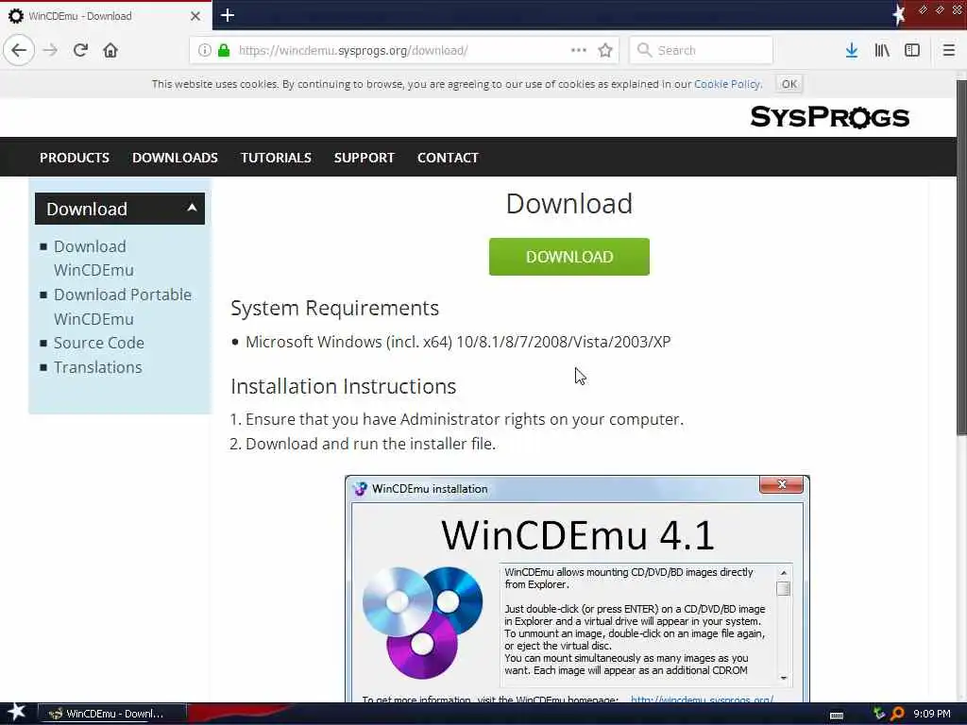Viewport: 967px width, 725px height.
Task: Click the keyboard icon in system tray
Action: [837, 716]
